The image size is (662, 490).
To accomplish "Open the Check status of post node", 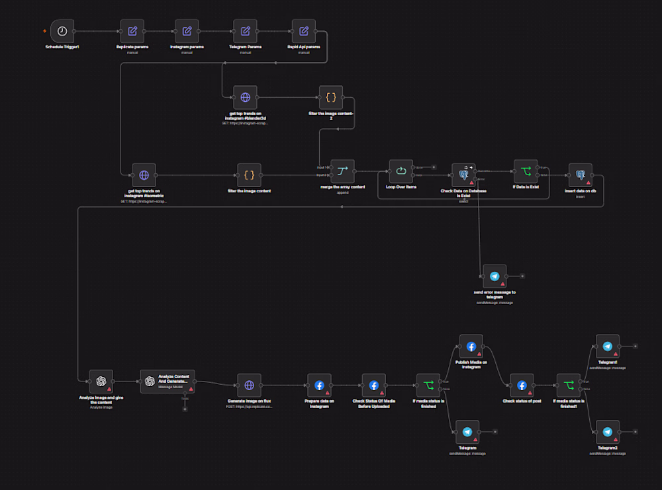I will click(x=522, y=385).
